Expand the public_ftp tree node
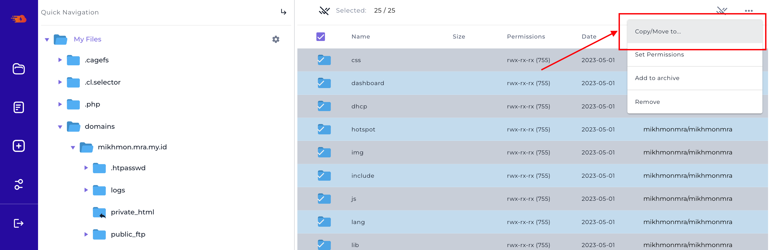This screenshot has width=771, height=250. point(86,234)
